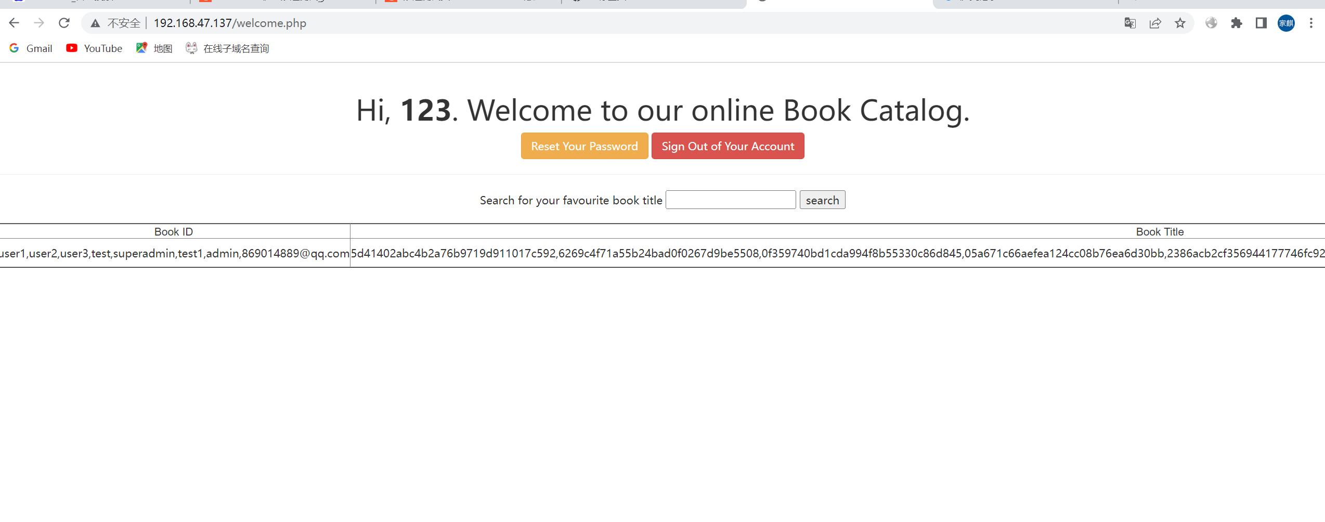This screenshot has height=522, width=1325.
Task: Bookmark this page with the star
Action: point(1179,23)
